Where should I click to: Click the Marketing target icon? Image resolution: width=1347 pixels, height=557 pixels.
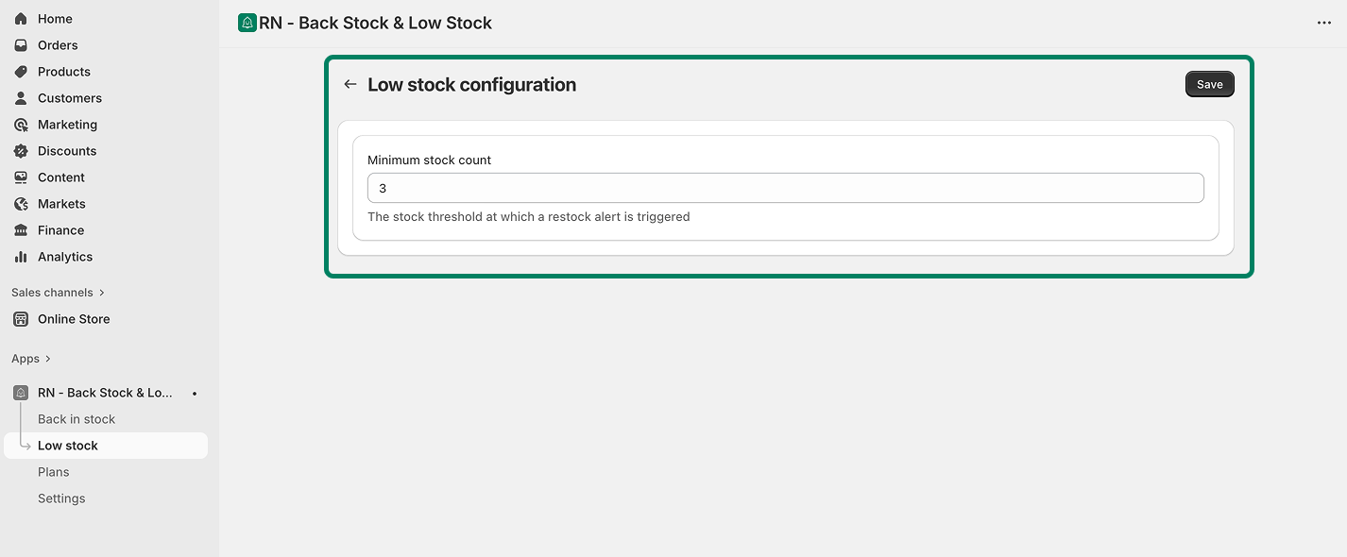[x=21, y=125]
